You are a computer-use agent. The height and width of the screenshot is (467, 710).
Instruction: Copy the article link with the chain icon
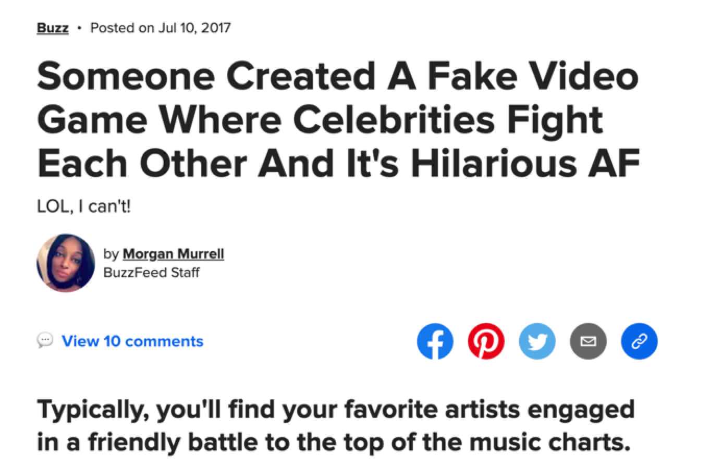(x=639, y=341)
